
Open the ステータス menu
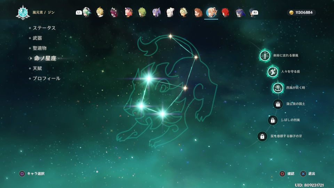click(x=44, y=28)
